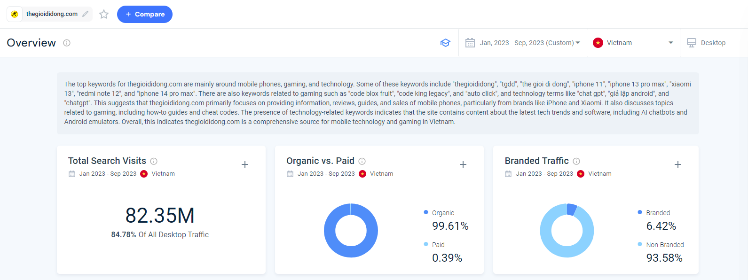Click the thegioididong.com site favicon

pyautogui.click(x=15, y=14)
